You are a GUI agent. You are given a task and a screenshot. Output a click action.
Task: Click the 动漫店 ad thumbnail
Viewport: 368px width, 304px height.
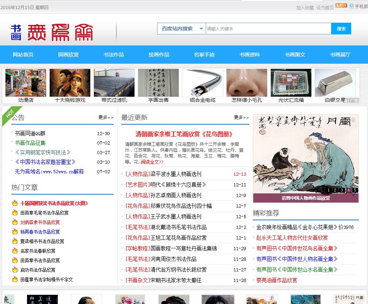(x=26, y=83)
